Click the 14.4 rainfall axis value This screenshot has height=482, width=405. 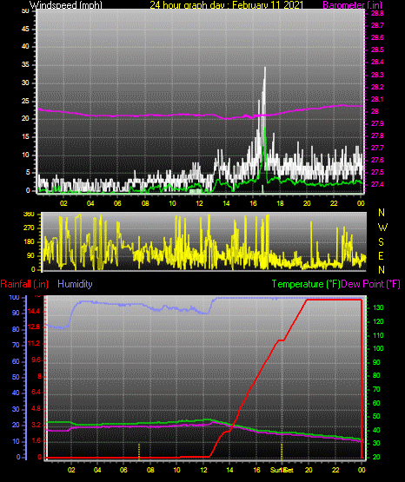point(34,312)
